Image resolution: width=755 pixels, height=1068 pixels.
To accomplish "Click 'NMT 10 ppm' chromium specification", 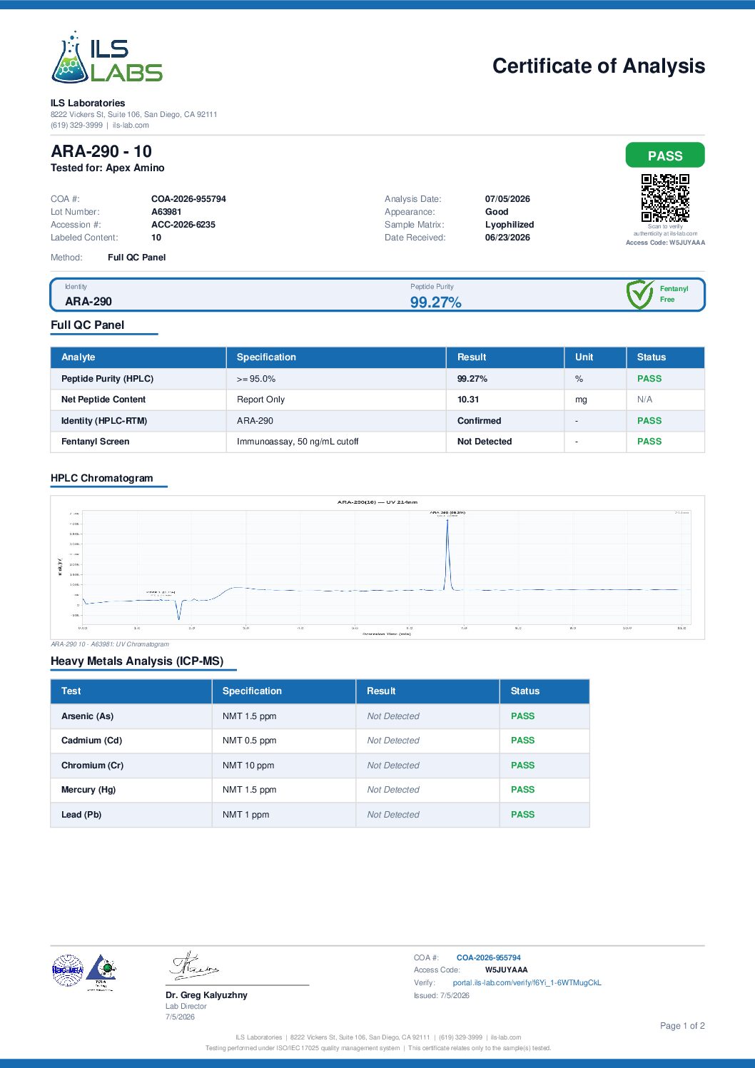I will 248,766.
